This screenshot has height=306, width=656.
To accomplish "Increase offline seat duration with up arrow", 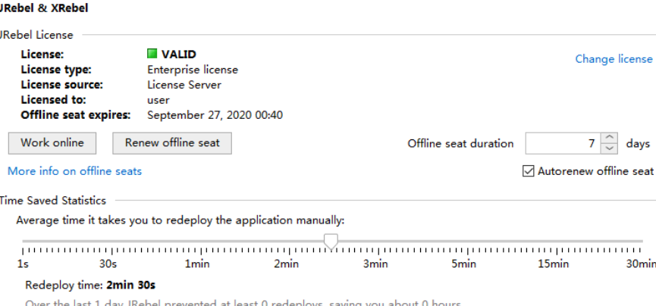I will (x=610, y=138).
